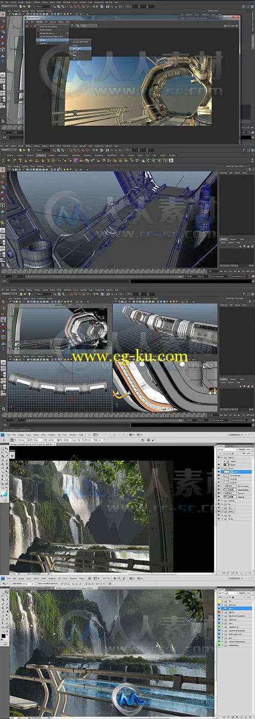Open the Pass Through blend mode dropdown
This screenshot has height=719, width=255.
pyautogui.click(x=228, y=593)
